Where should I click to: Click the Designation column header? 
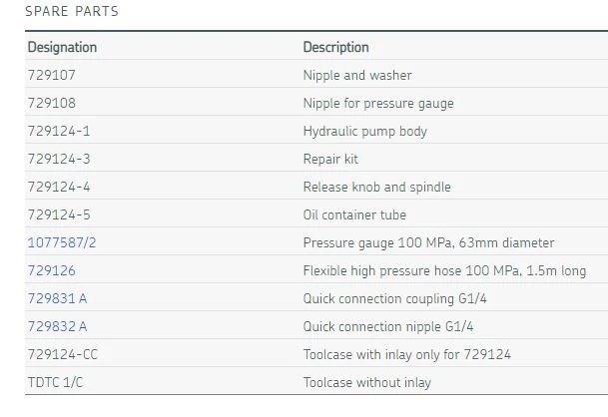pos(62,47)
